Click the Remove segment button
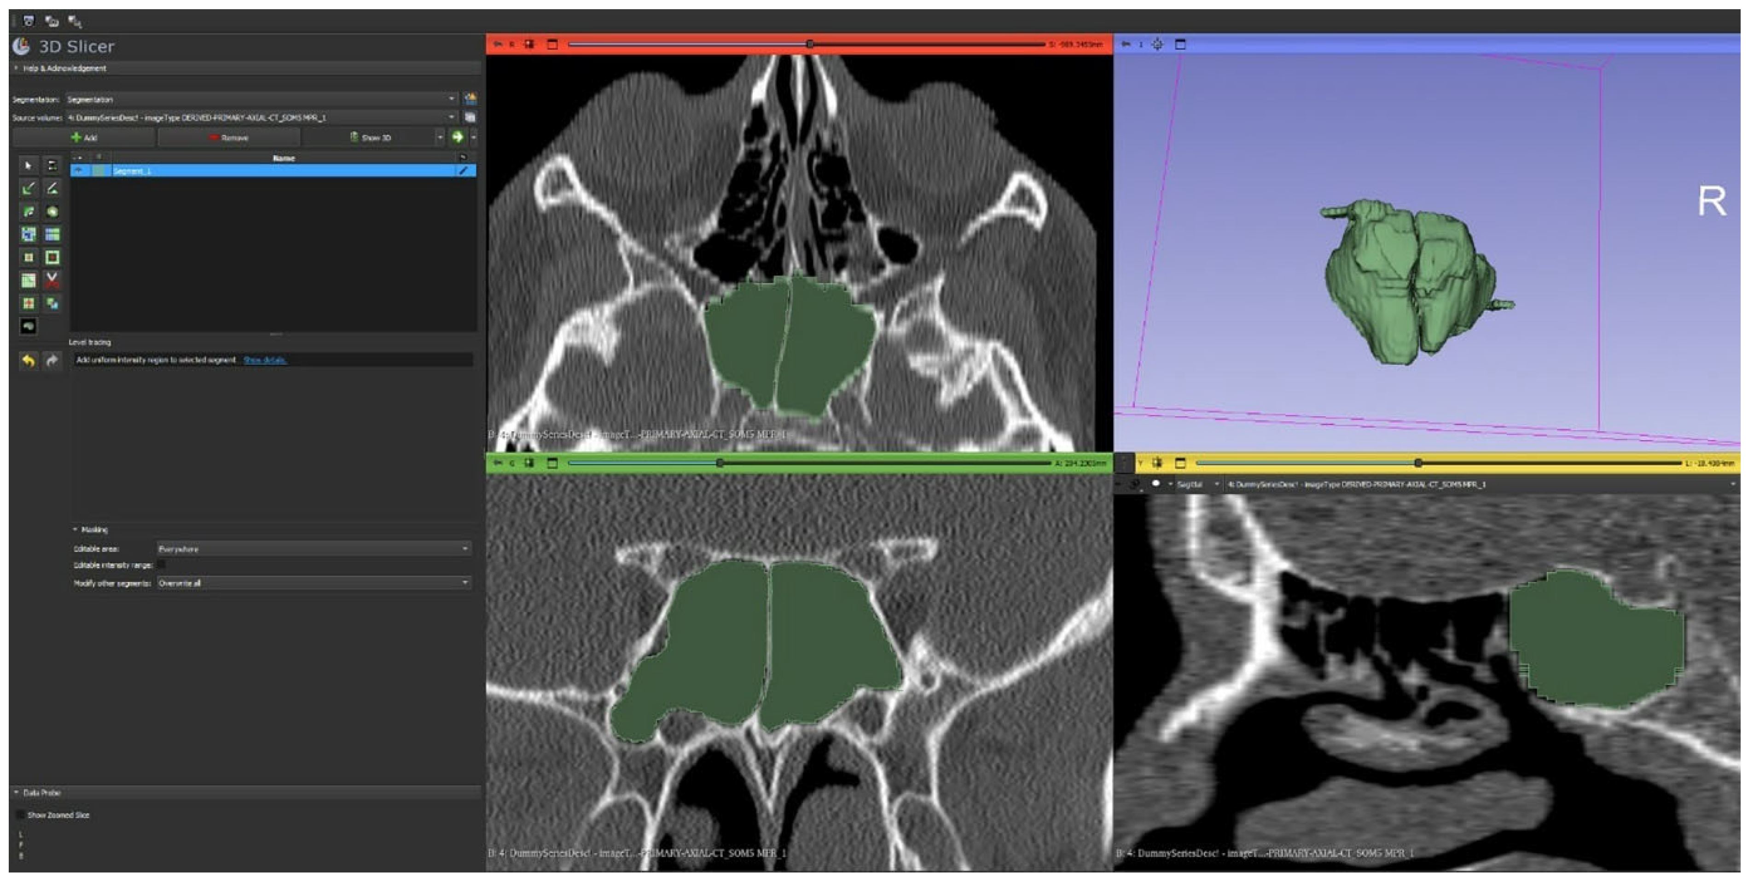The width and height of the screenshot is (1754, 884). point(229,138)
